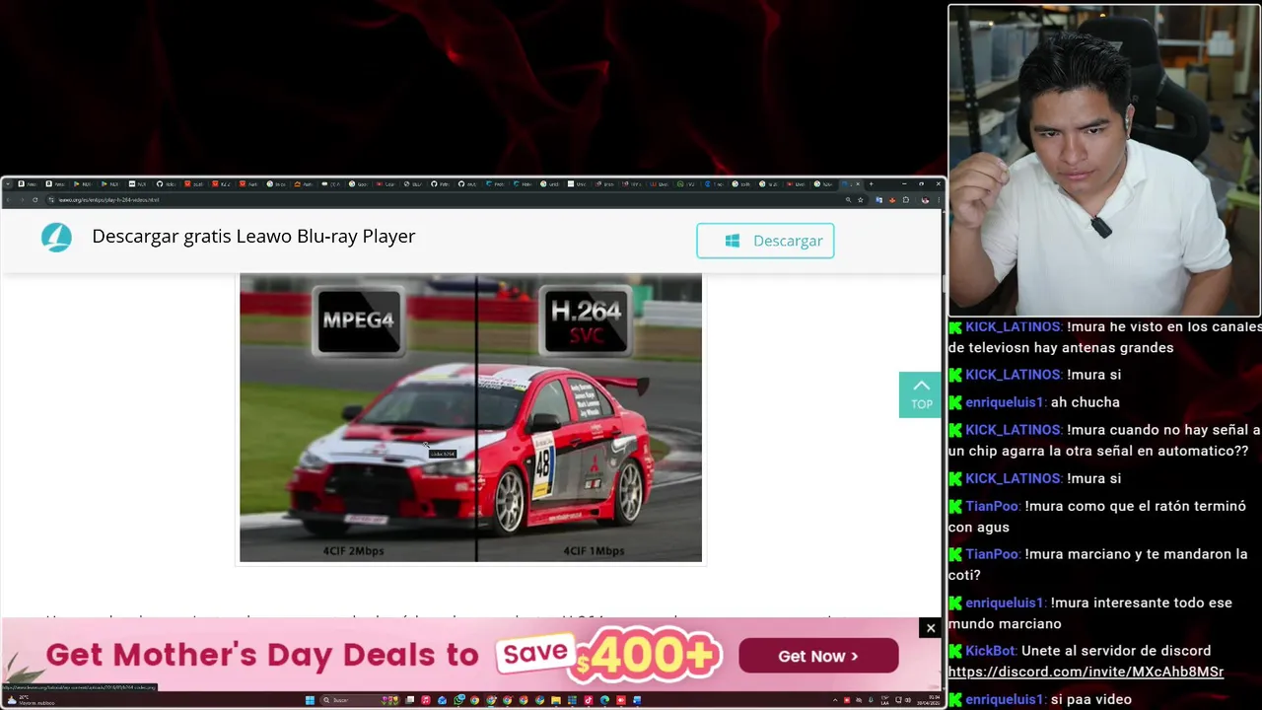Click the TOP scroll-to-top button
Viewport: 1262px width, 710px height.
[921, 394]
